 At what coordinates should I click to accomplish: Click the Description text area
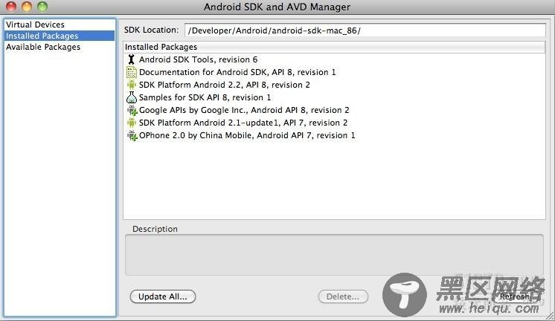334,255
